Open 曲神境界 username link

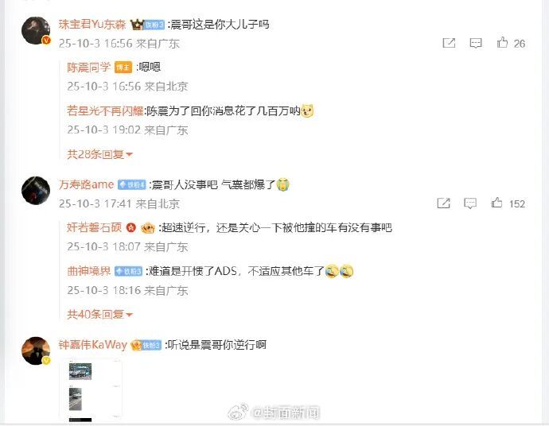click(x=89, y=271)
